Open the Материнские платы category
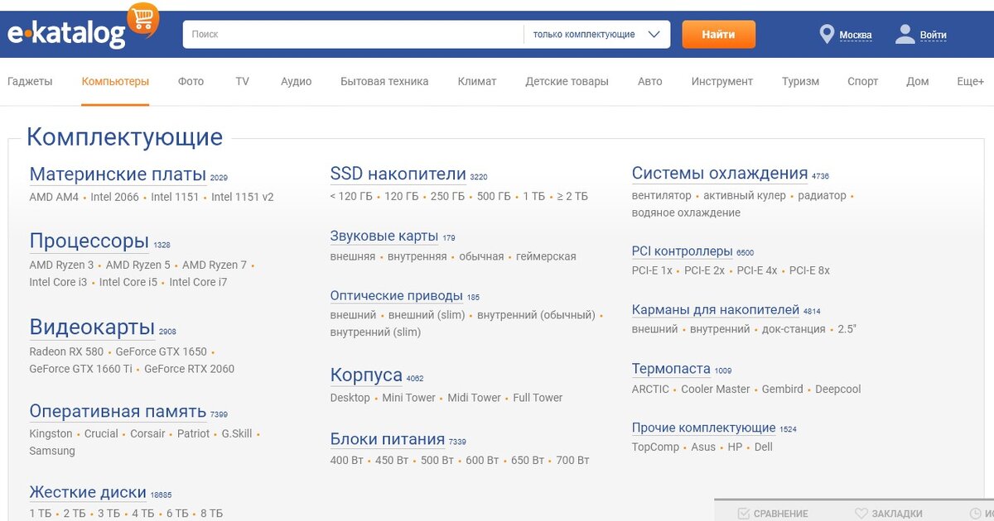994x521 pixels. [x=116, y=174]
